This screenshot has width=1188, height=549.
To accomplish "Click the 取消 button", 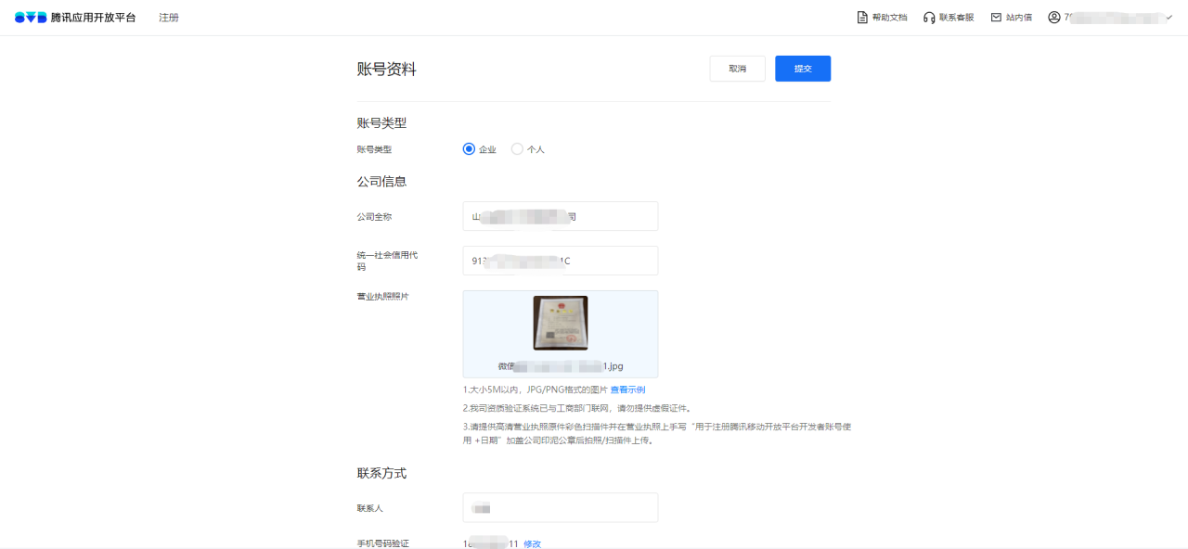I will [x=737, y=68].
